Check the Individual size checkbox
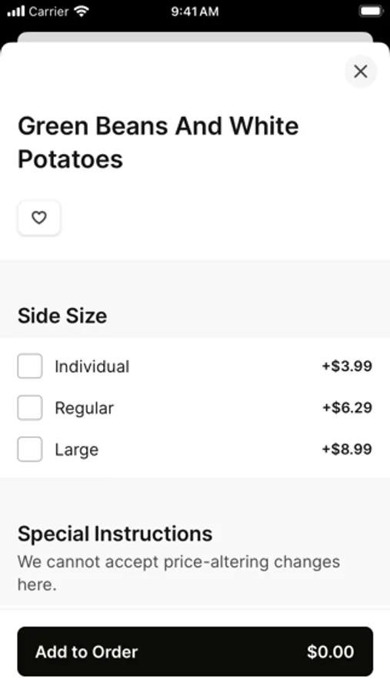The width and height of the screenshot is (390, 693). 30,366
